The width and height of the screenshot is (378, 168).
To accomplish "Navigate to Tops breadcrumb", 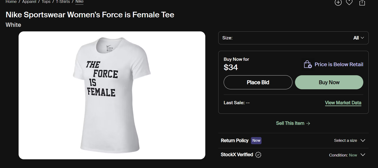I will click(46, 2).
